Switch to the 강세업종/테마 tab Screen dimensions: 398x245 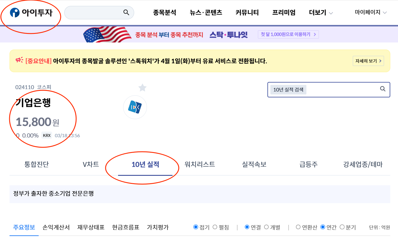pos(363,164)
